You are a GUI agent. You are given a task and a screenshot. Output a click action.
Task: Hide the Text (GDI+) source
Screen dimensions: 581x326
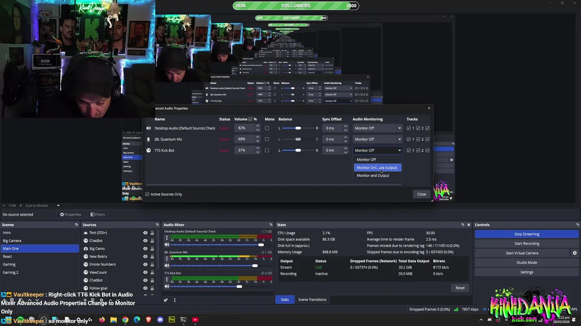tap(145, 233)
